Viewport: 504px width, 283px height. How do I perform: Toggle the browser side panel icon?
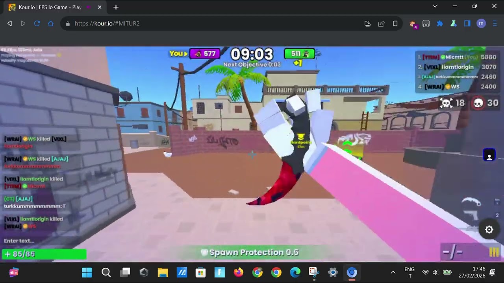click(467, 24)
